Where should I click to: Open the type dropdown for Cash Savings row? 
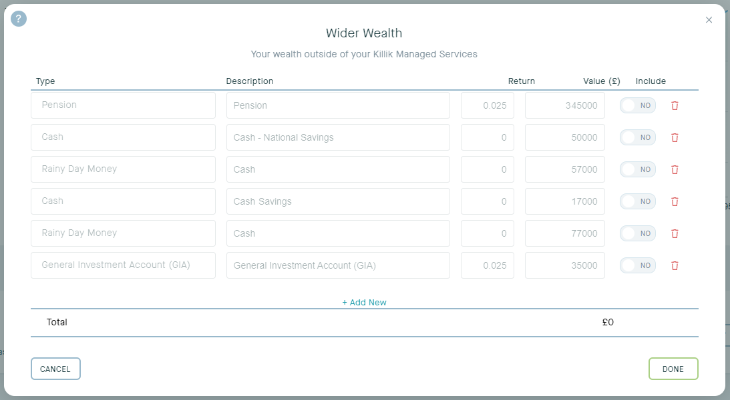click(x=123, y=201)
